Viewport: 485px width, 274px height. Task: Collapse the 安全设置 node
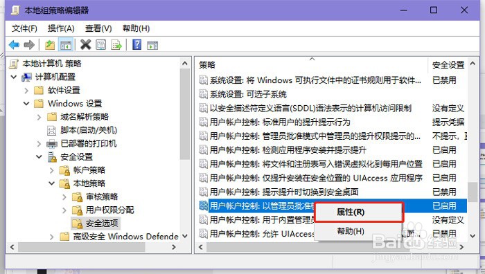(x=39, y=157)
